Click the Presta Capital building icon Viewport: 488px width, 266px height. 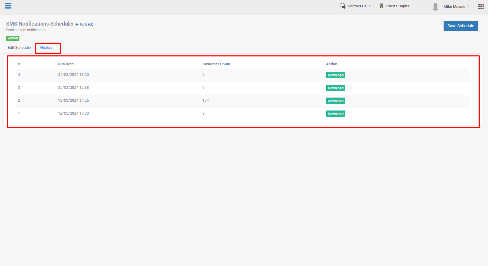(381, 6)
